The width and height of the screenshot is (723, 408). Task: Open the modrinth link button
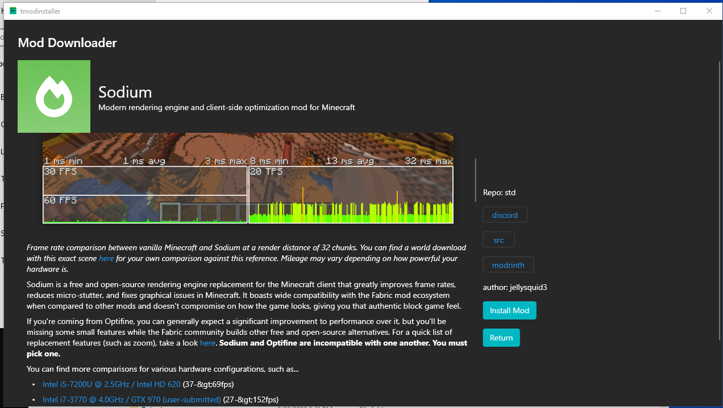tap(508, 265)
